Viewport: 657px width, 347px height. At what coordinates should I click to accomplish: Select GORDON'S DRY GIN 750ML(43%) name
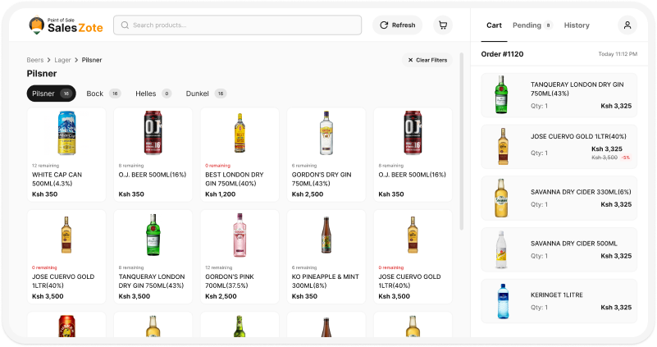[x=322, y=179]
